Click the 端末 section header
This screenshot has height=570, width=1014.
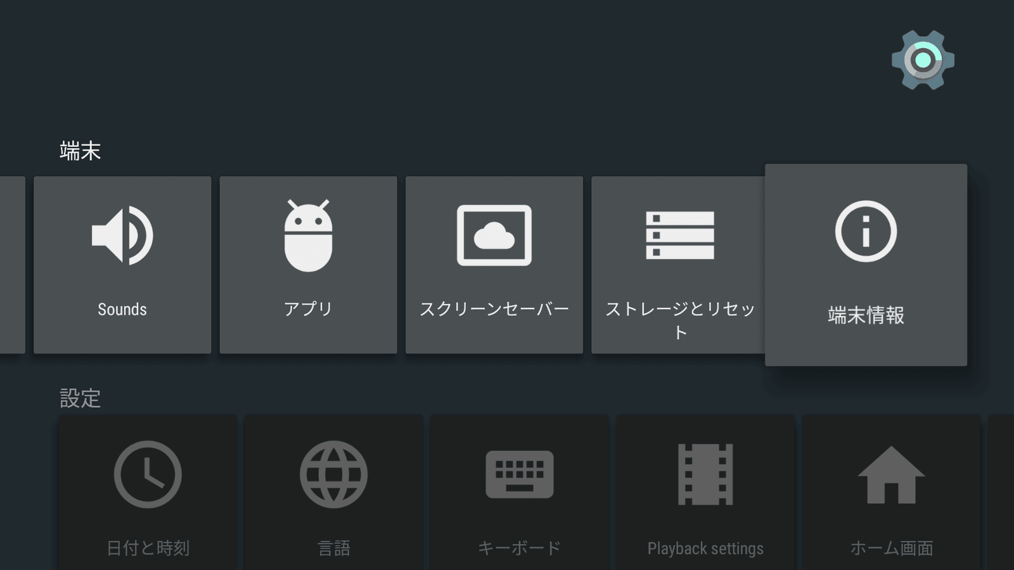(80, 151)
